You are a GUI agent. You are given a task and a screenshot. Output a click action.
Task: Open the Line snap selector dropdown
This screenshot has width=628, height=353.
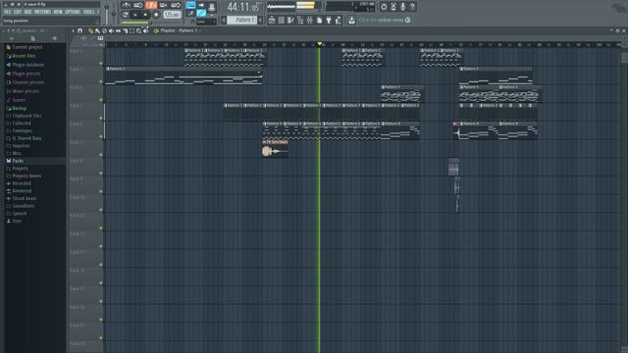point(206,22)
